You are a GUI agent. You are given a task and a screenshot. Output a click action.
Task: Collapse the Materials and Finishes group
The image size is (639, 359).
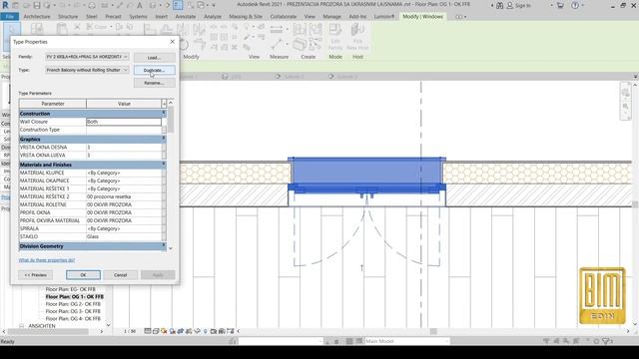(x=164, y=165)
